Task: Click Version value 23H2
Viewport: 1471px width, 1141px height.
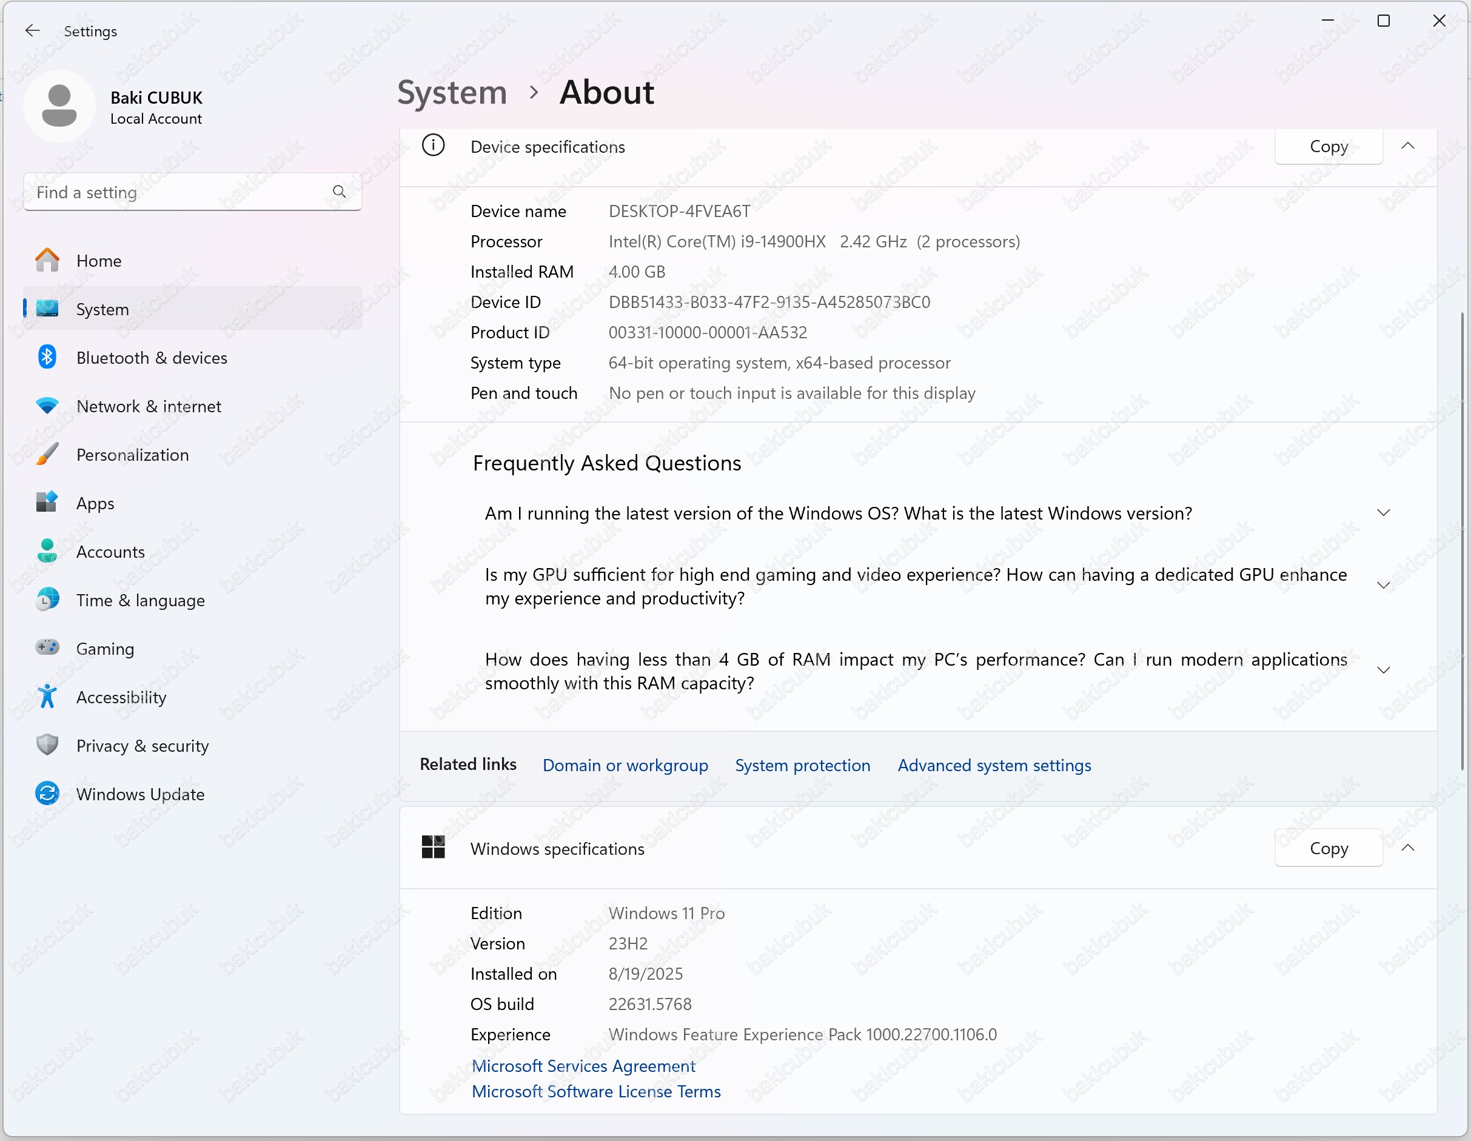Action: (628, 943)
